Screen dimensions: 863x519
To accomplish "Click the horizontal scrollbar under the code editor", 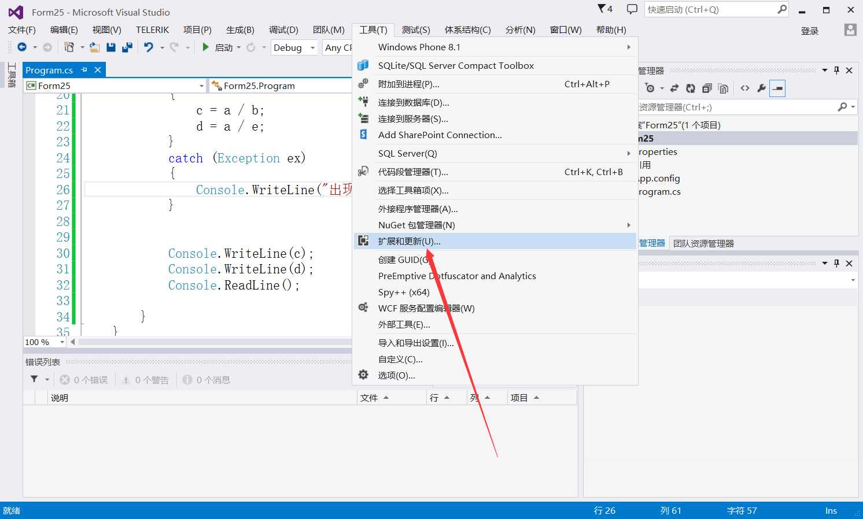I will point(214,342).
